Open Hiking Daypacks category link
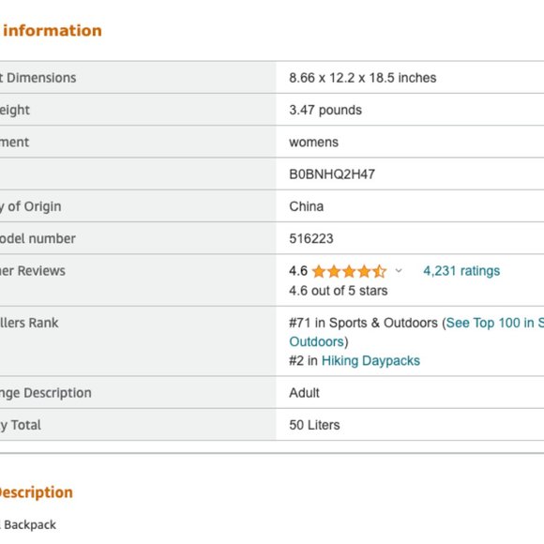The height and width of the screenshot is (544, 544). [370, 361]
